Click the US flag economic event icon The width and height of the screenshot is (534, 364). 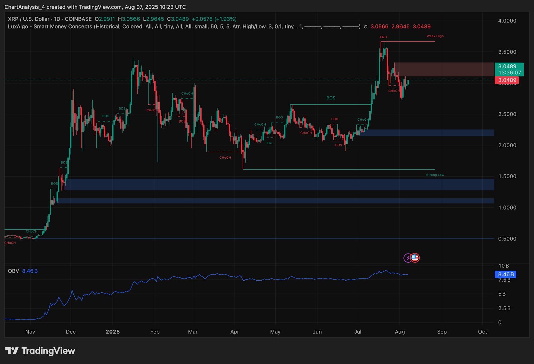coord(415,258)
